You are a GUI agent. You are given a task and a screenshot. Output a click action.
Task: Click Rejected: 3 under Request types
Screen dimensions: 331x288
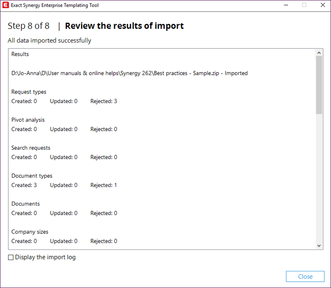point(104,101)
